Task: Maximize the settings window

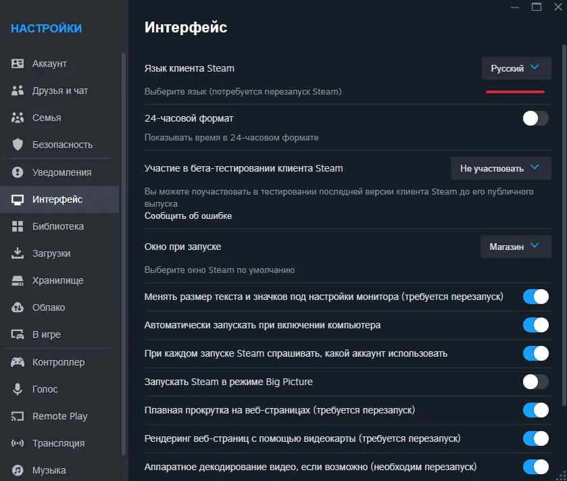Action: coord(537,7)
